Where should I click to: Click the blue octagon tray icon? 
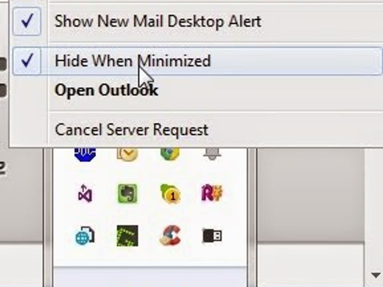[x=85, y=154]
